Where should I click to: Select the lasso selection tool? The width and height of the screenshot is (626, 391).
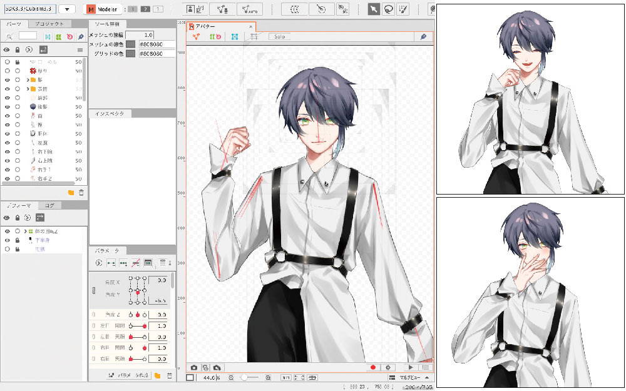coord(388,9)
